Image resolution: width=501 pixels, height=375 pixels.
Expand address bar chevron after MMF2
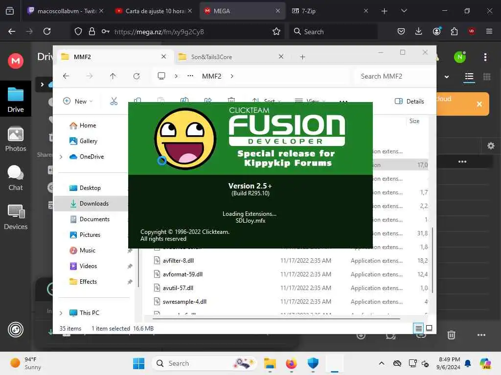tap(232, 76)
